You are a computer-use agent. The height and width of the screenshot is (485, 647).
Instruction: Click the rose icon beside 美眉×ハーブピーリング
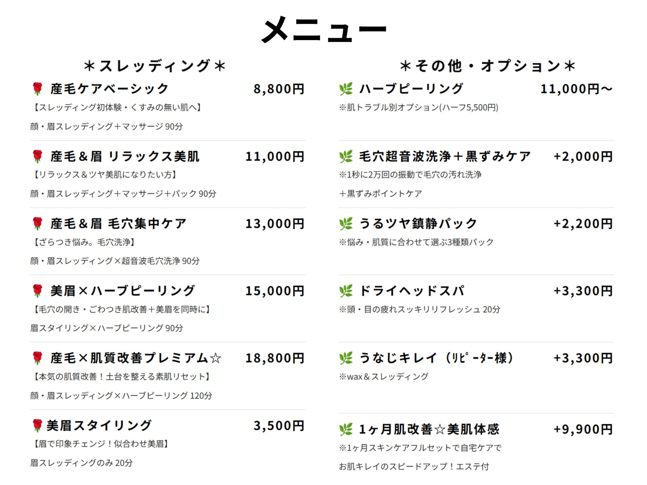coord(38,291)
